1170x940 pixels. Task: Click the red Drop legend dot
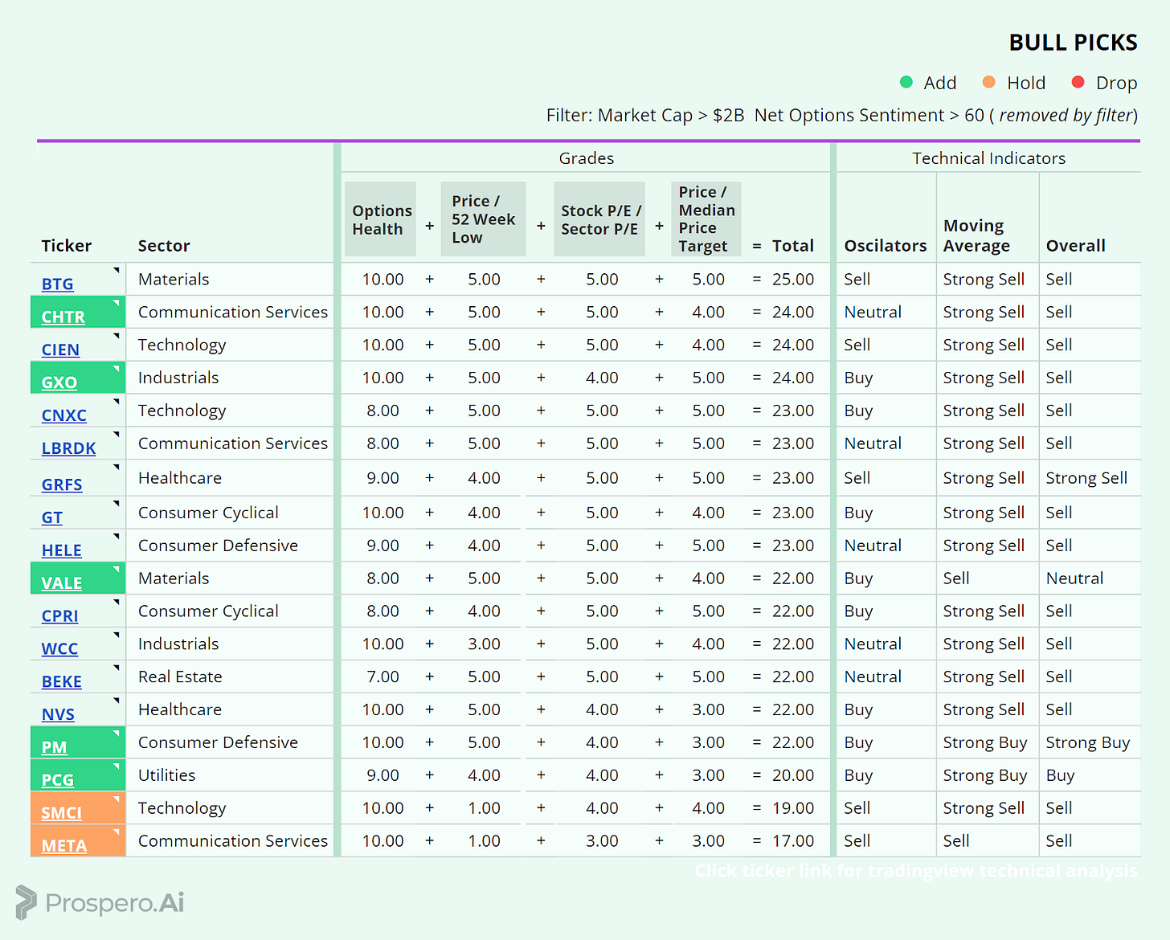click(1078, 82)
